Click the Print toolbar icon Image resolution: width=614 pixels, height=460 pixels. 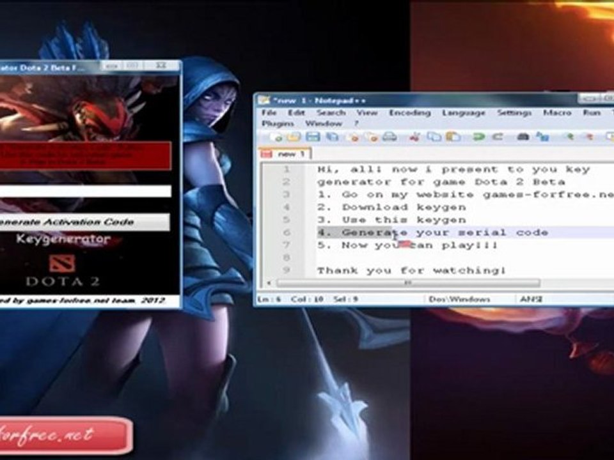pos(390,137)
